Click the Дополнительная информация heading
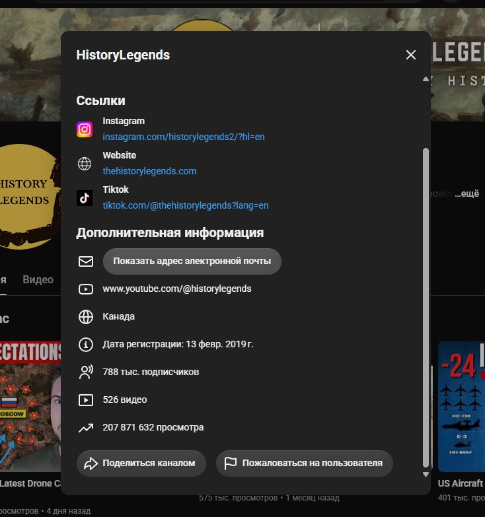Viewport: 485px width, 517px height. pos(170,233)
